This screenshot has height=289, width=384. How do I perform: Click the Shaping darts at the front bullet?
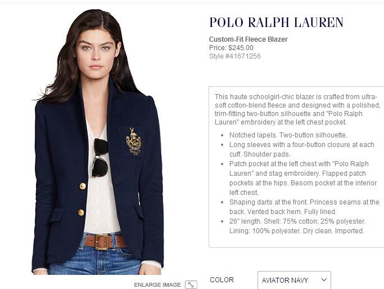click(x=304, y=207)
